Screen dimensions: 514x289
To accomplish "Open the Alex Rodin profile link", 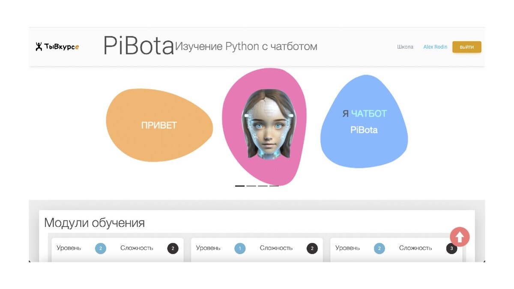I will 435,47.
